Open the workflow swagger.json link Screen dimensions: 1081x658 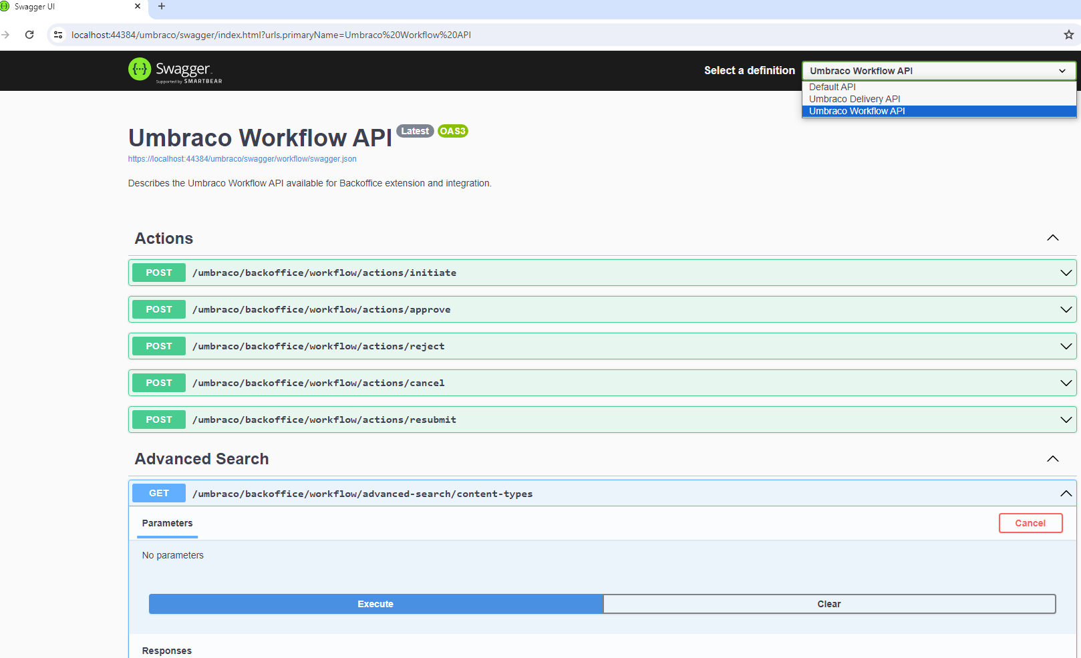coord(243,159)
